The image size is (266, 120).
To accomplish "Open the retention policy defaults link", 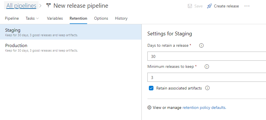I will [x=204, y=107].
